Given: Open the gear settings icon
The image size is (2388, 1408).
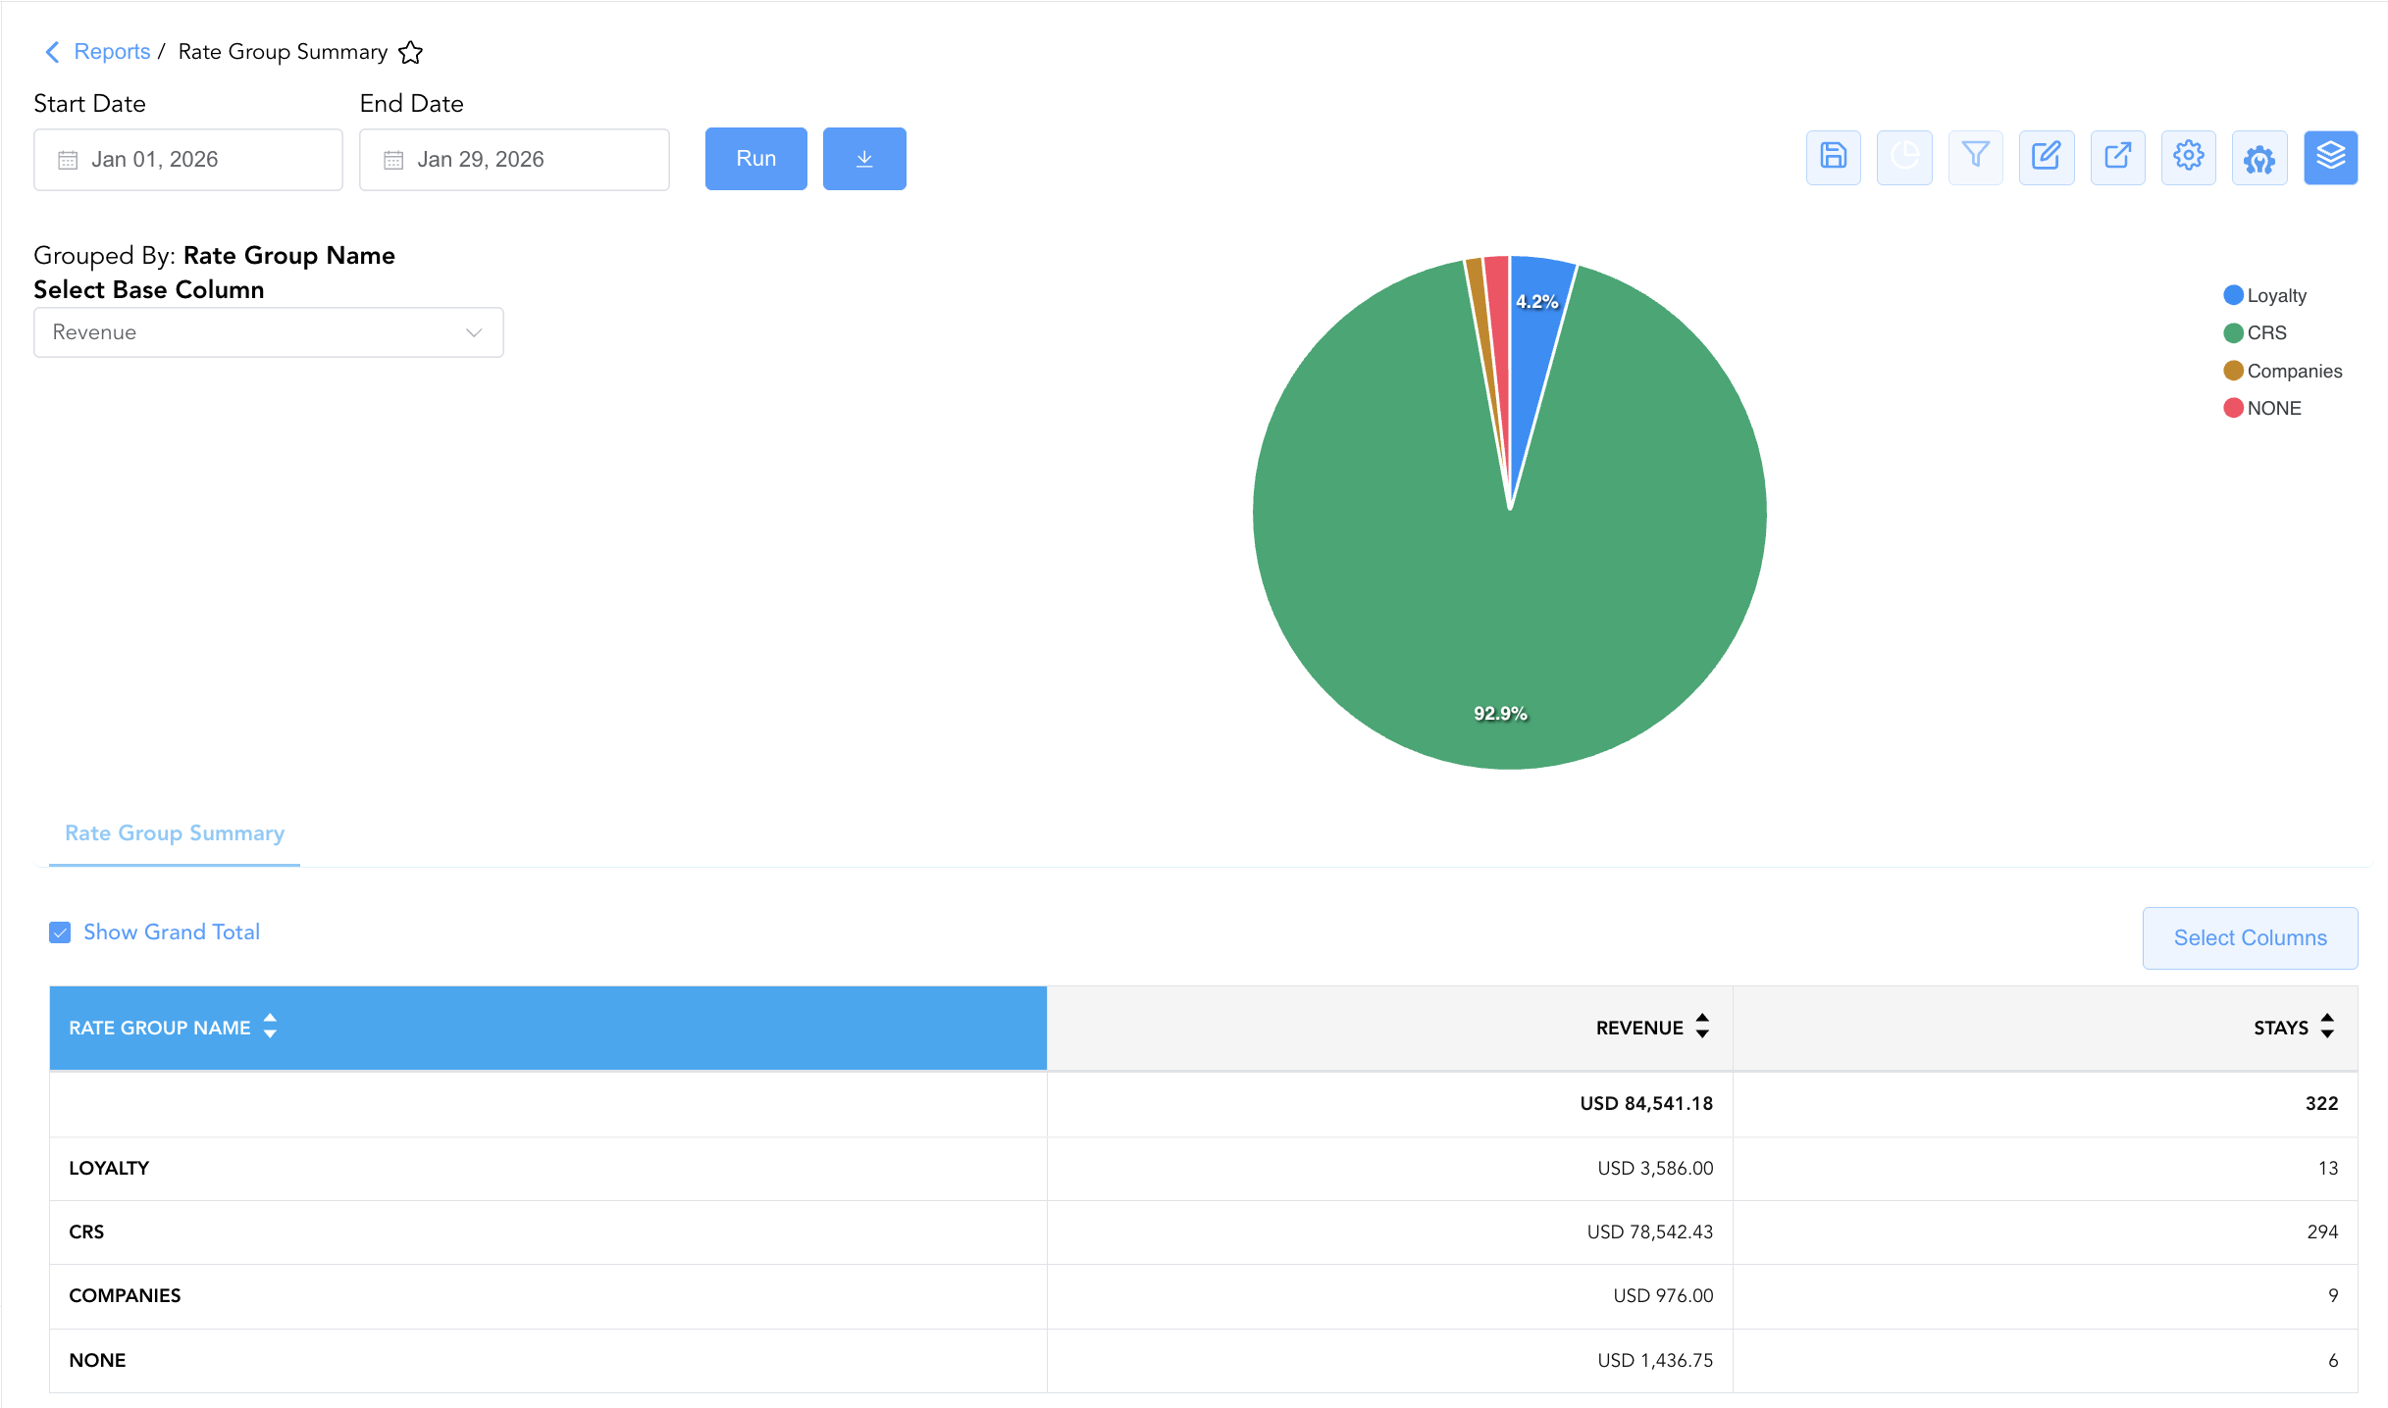Looking at the screenshot, I should (2188, 157).
